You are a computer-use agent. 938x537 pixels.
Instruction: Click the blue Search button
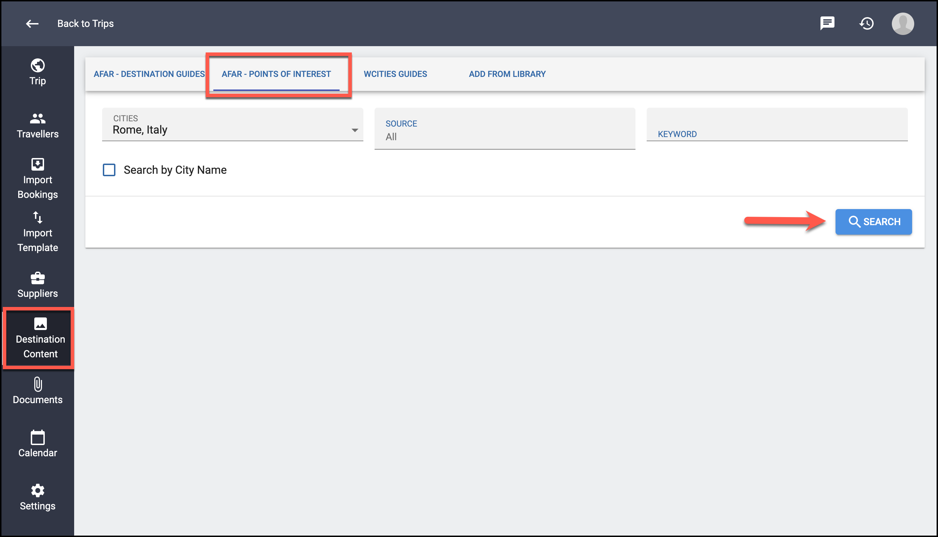873,222
